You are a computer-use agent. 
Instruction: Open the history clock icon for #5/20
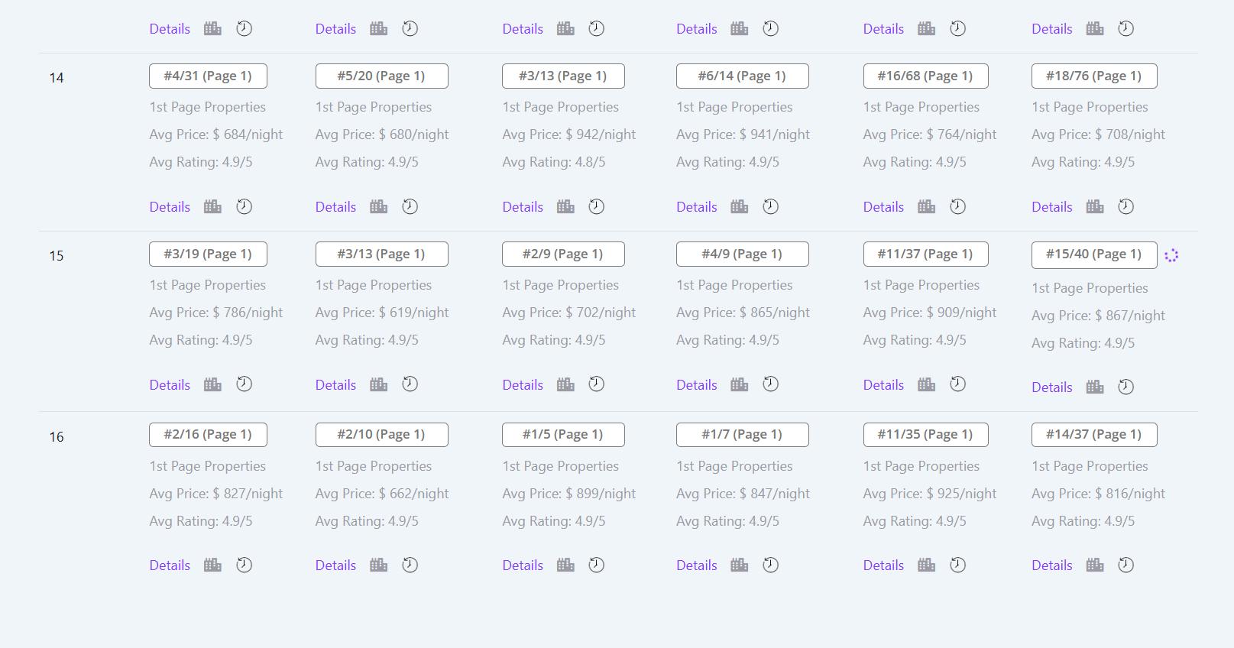410,206
